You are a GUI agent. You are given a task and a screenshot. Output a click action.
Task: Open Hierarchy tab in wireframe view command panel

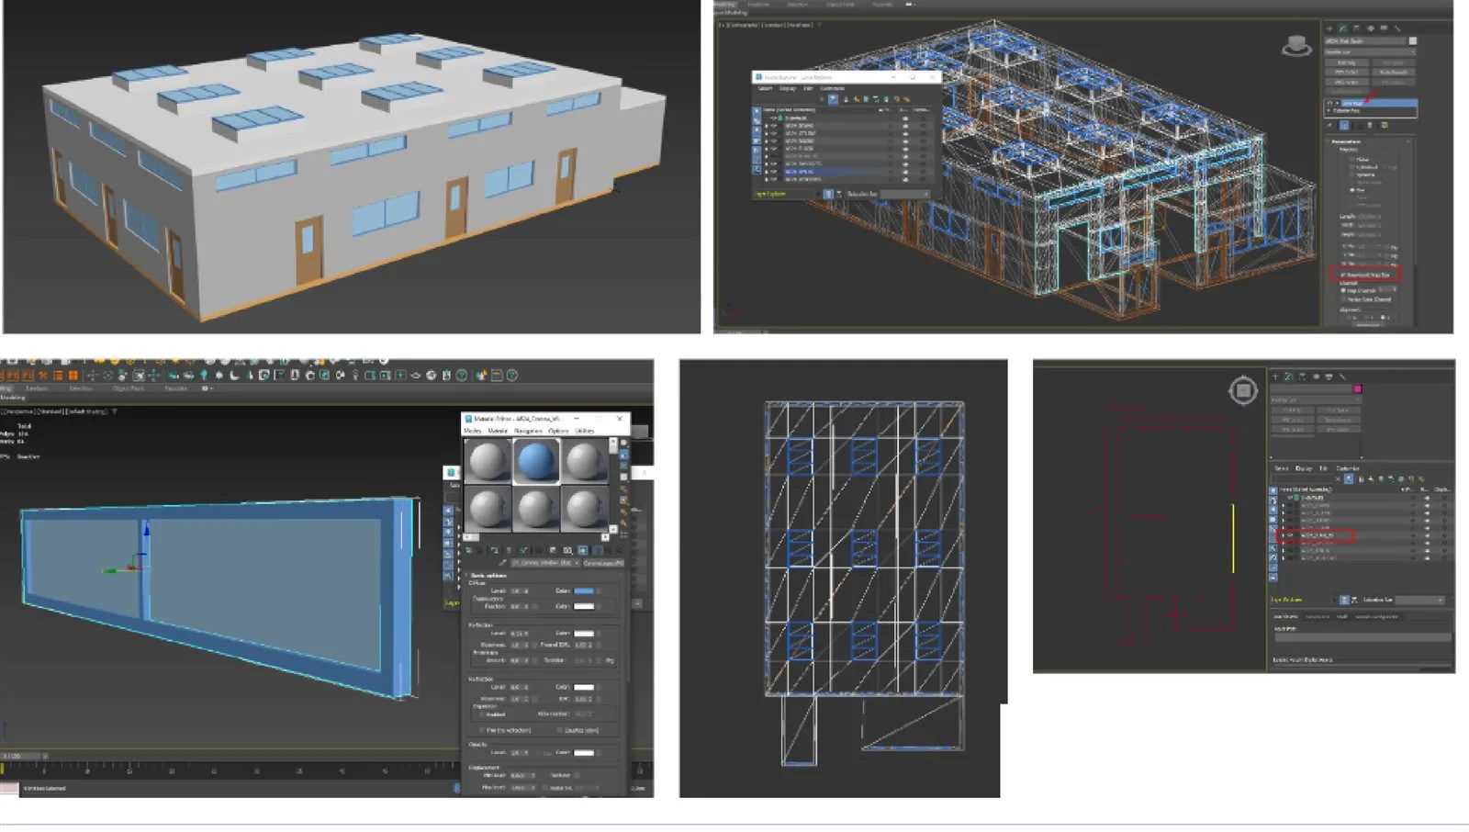pos(1356,28)
